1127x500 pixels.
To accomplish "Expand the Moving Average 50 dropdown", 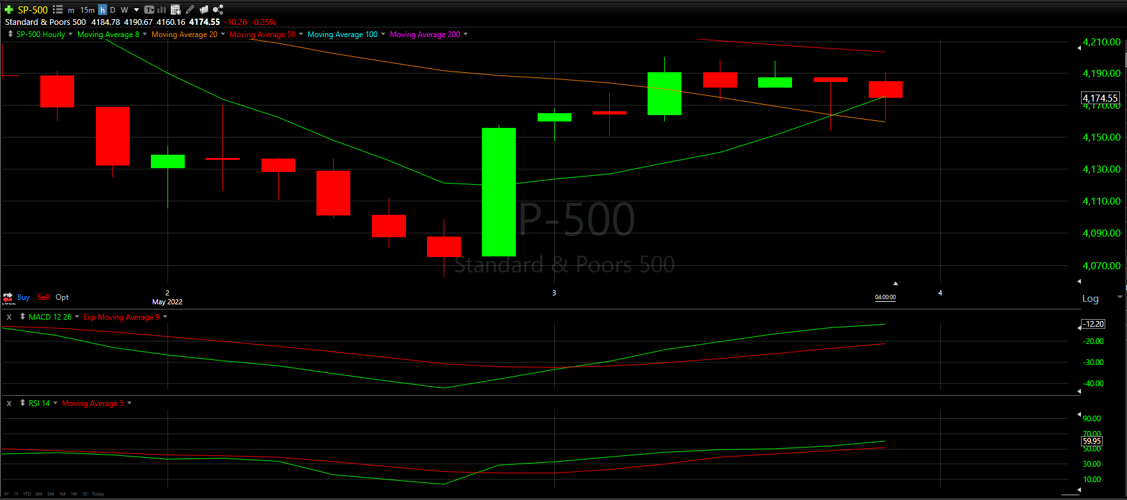I will pyautogui.click(x=300, y=34).
